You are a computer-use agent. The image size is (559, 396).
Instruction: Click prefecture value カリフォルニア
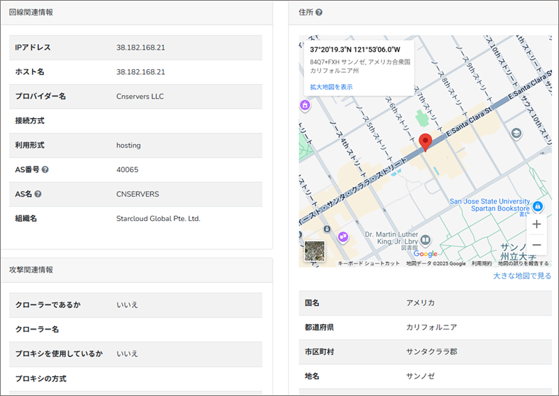click(x=431, y=327)
